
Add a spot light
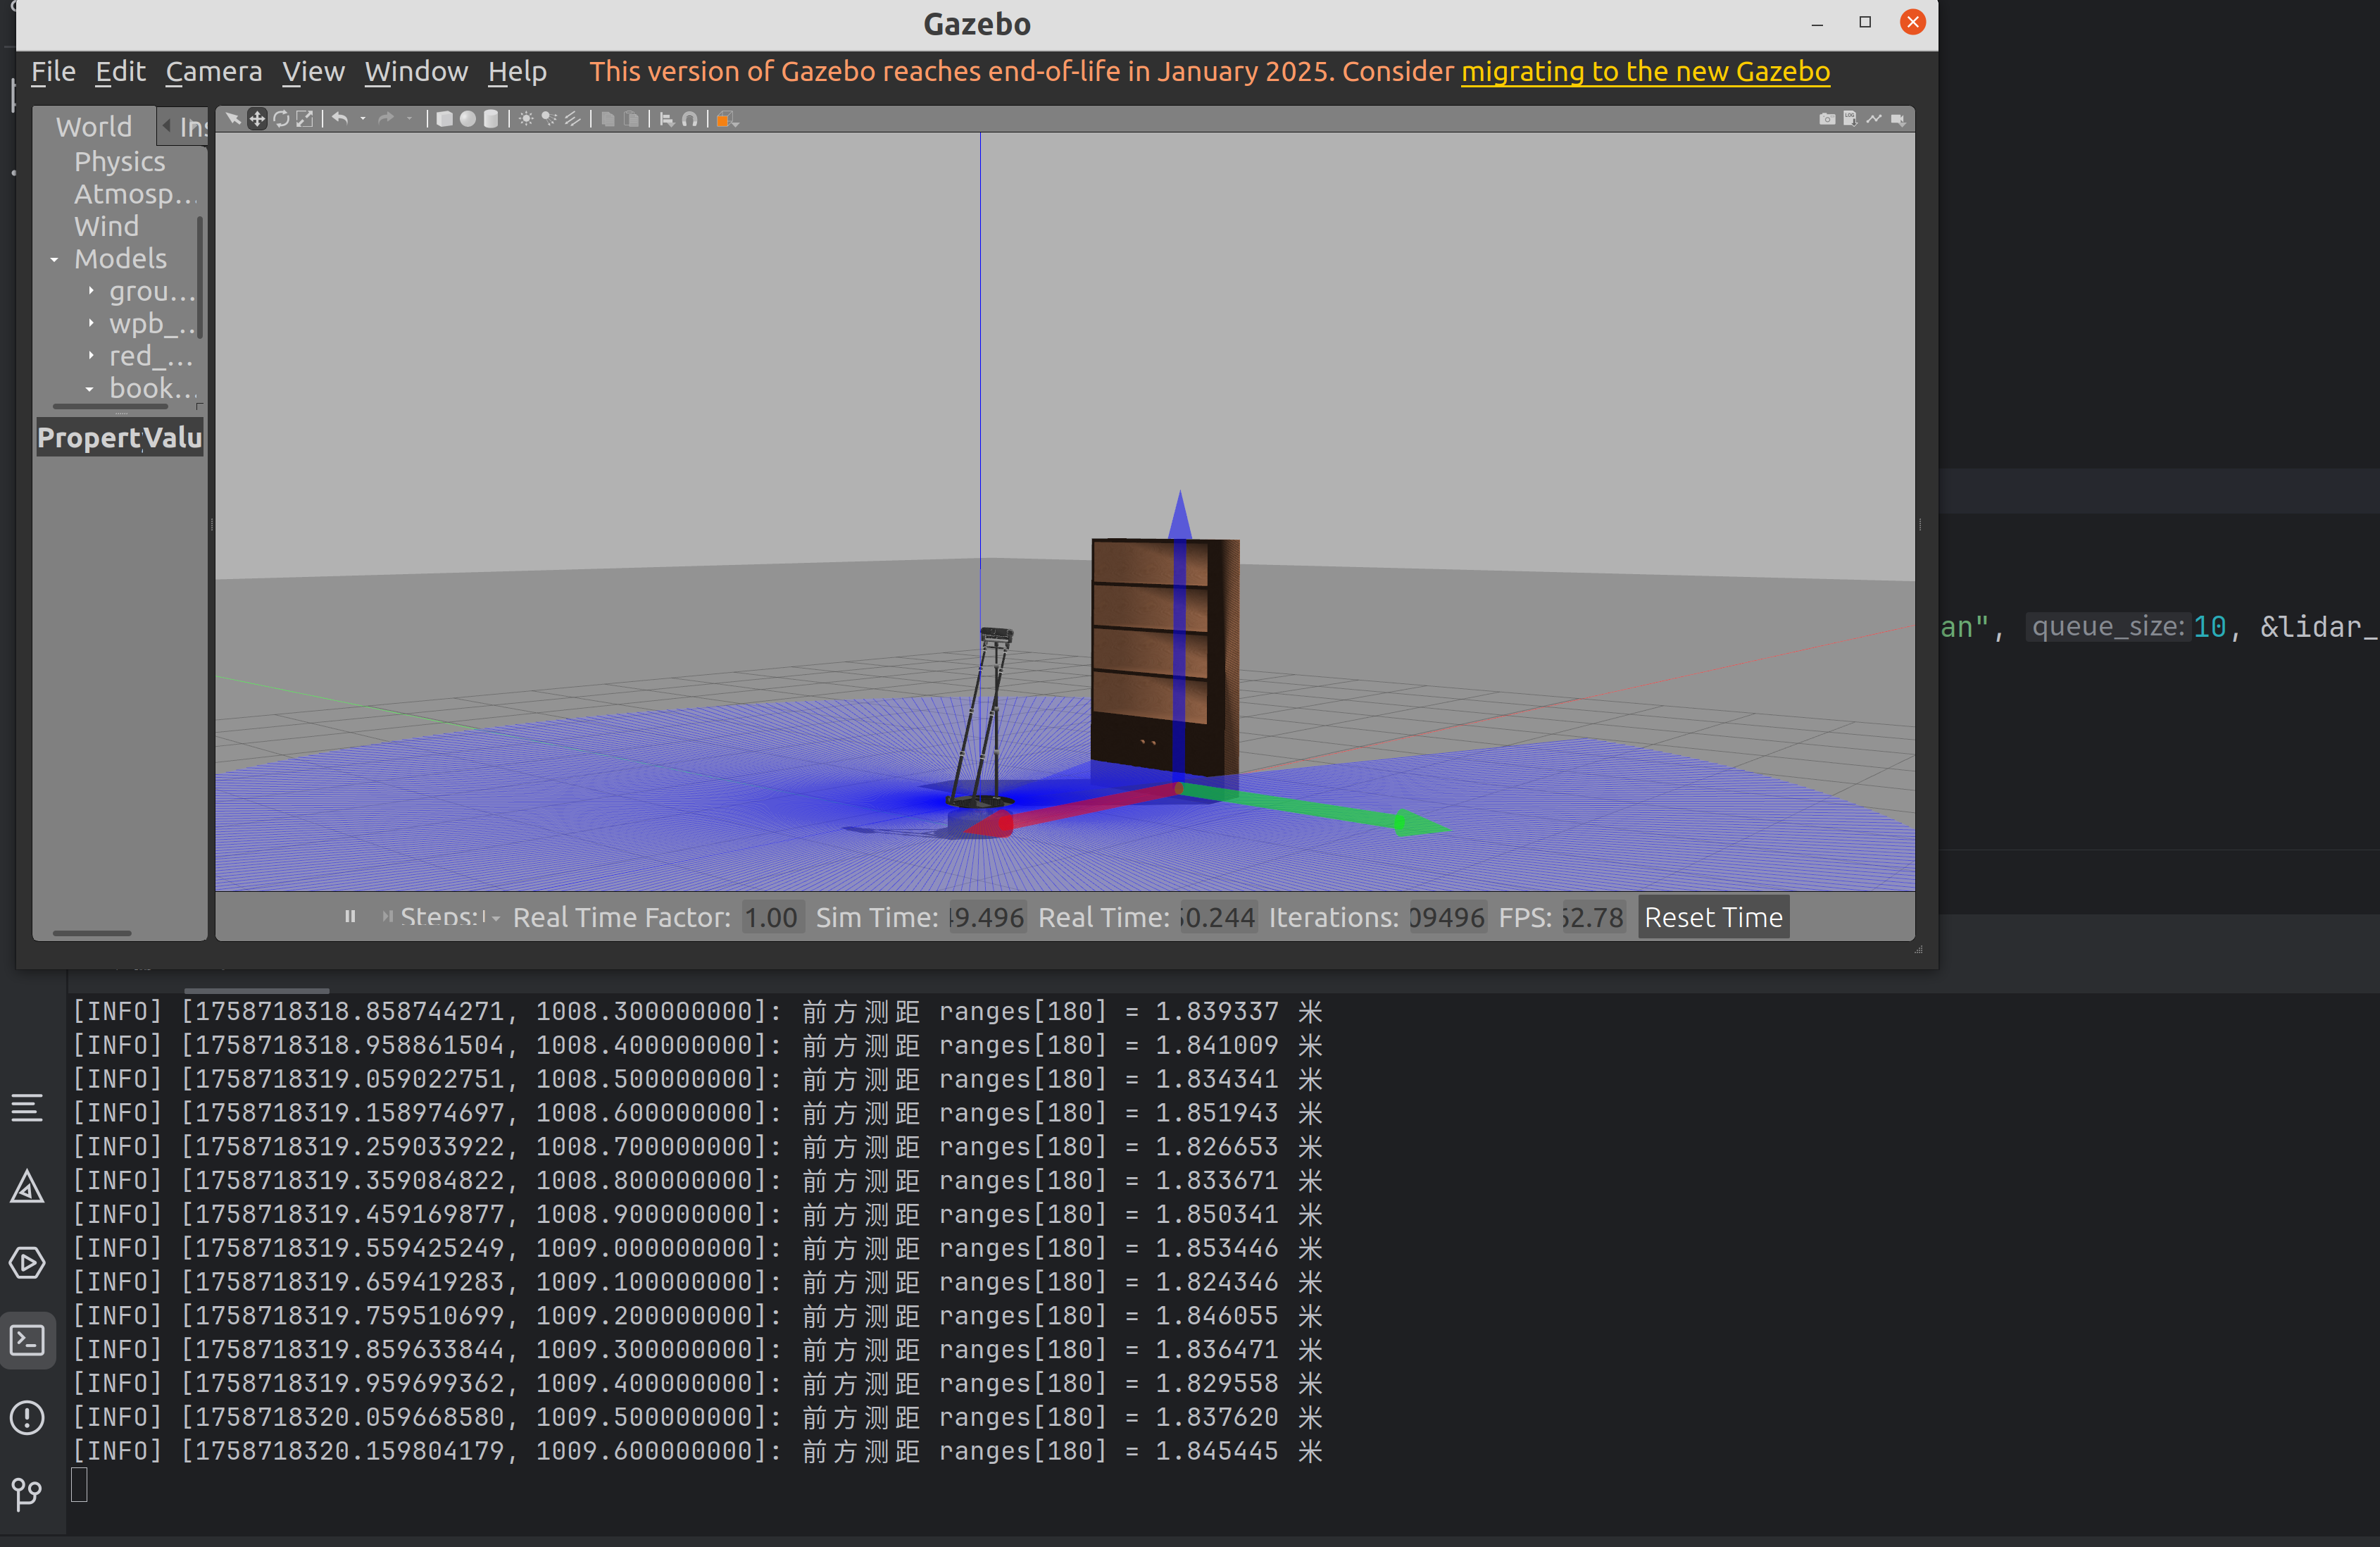point(549,119)
